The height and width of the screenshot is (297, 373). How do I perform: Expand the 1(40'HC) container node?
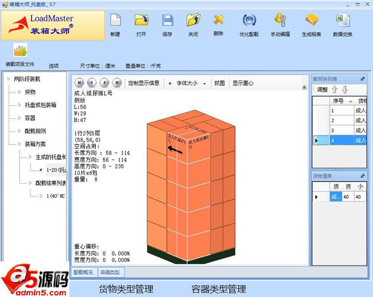click(41, 196)
